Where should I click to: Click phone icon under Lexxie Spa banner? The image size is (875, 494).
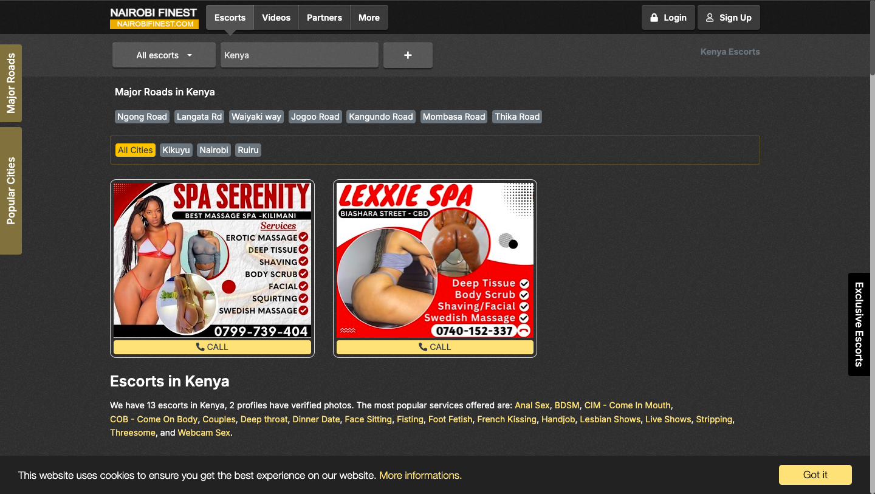[x=423, y=347]
